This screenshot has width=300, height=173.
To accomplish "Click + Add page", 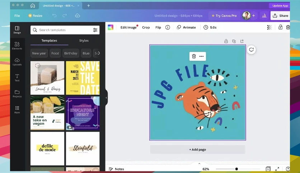I will tap(197, 149).
